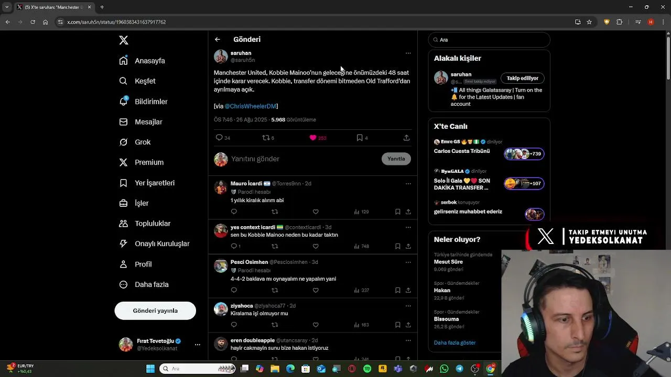The height and width of the screenshot is (377, 671).
Task: Reload the page in Chrome
Action: (x=33, y=22)
